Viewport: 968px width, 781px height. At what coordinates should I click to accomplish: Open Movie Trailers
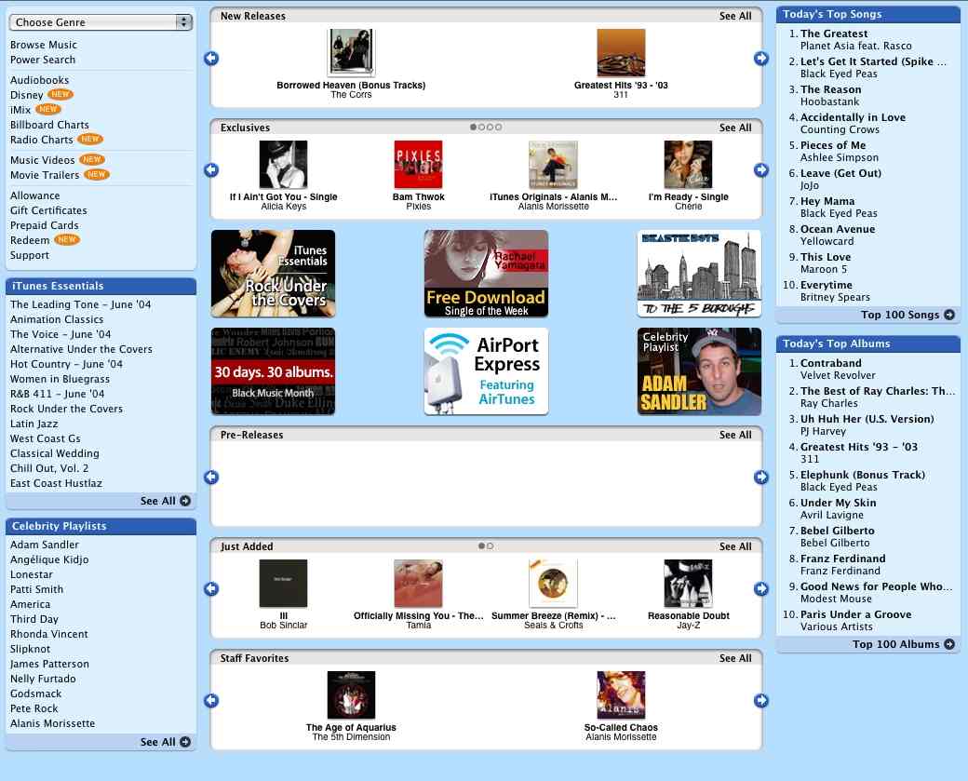tap(45, 175)
